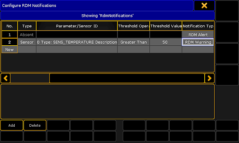Close the Configure RDM Notifications dialog
The image size is (239, 143).
(x=204, y=6)
